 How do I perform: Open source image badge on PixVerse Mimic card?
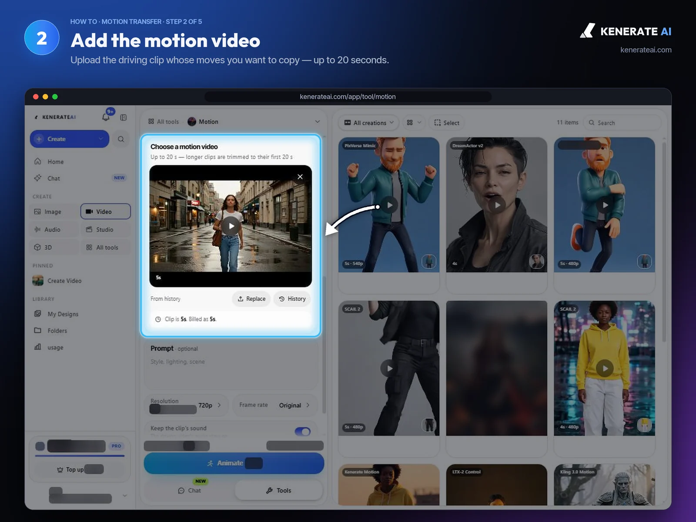point(429,261)
